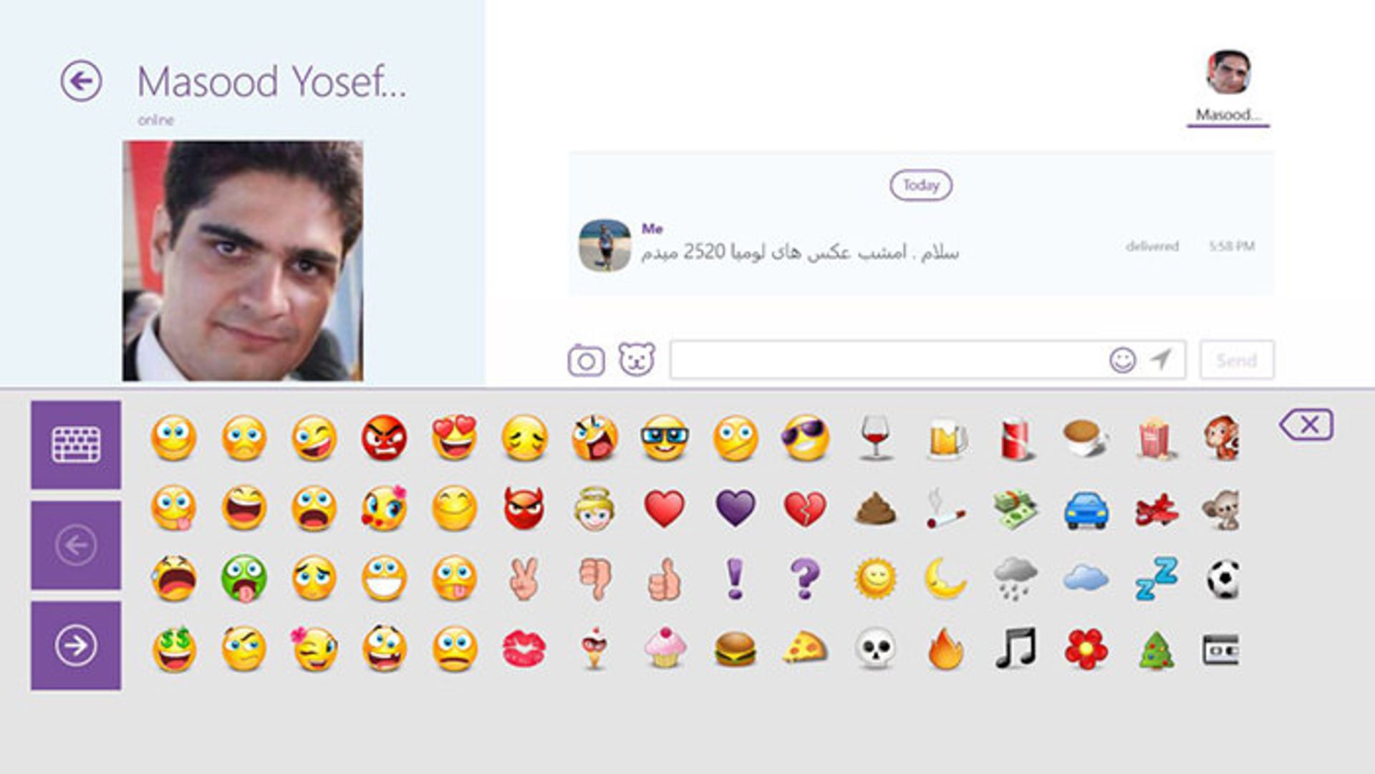Screen dimensions: 1375x774
Task: Open Masood Yosef's large profile photo
Action: click(243, 261)
